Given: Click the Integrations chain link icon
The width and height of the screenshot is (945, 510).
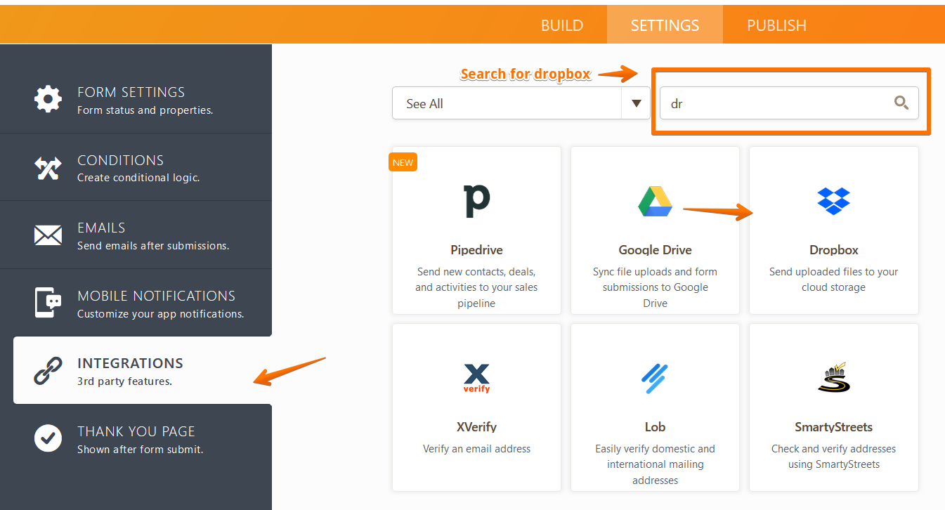Looking at the screenshot, I should (x=48, y=371).
